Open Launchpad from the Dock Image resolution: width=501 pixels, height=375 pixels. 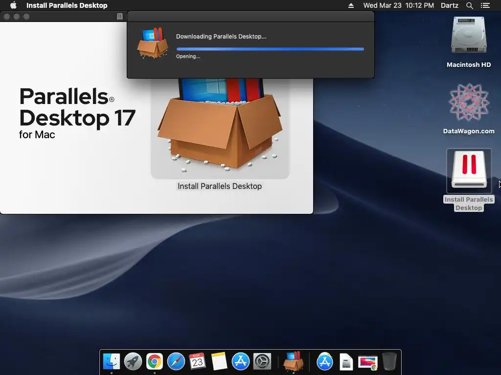pyautogui.click(x=133, y=362)
